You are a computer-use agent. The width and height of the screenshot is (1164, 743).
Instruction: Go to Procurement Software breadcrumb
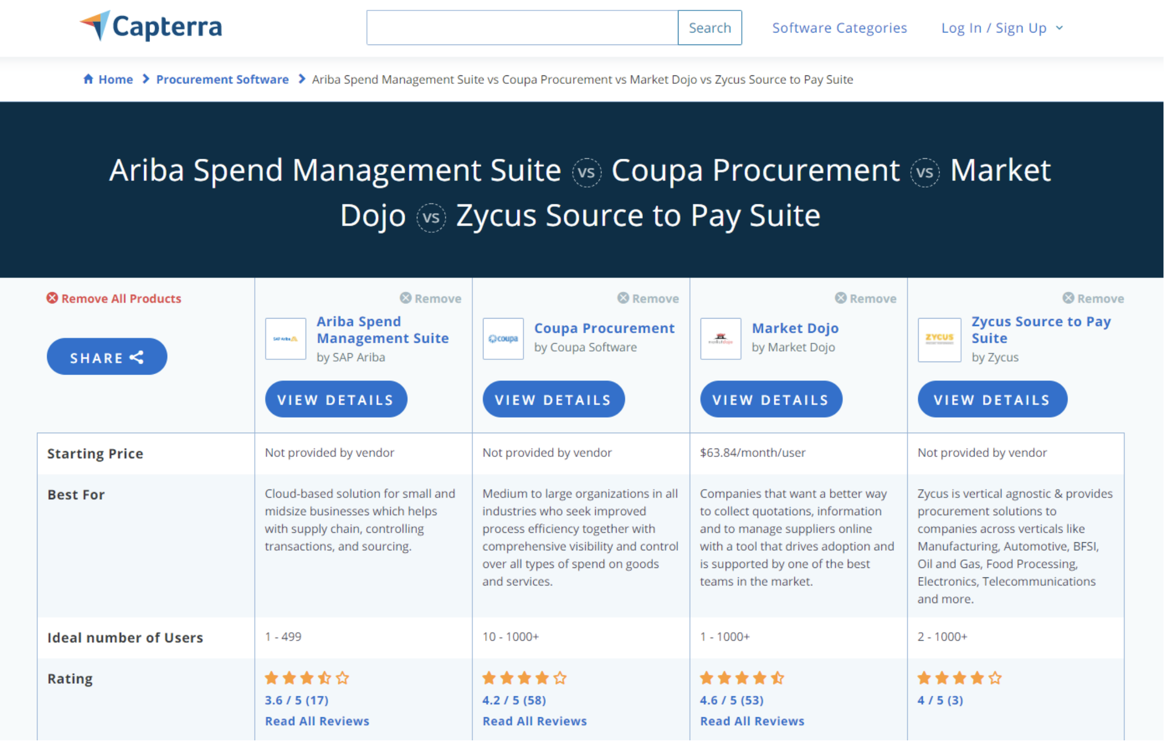coord(222,79)
